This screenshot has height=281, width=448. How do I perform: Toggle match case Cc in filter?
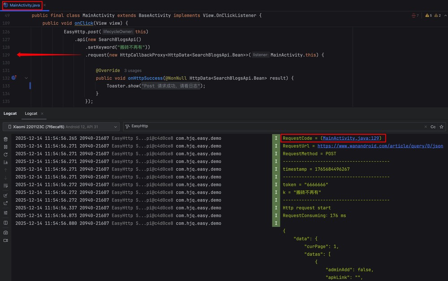click(x=433, y=127)
